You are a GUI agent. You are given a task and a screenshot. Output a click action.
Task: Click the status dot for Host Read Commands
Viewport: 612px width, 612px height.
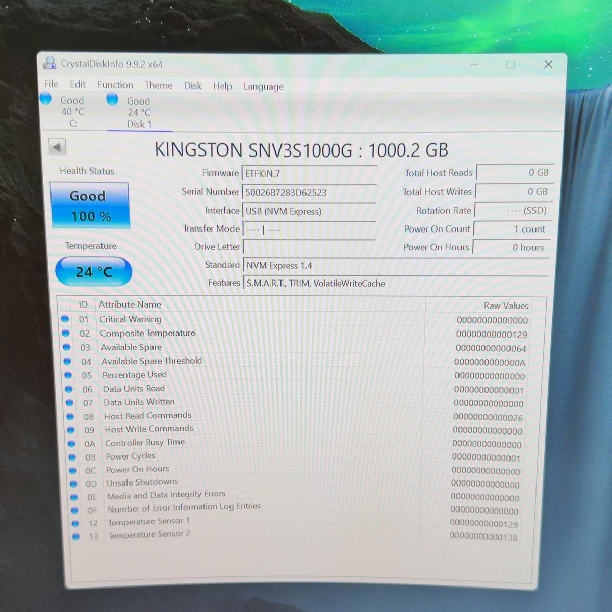(x=71, y=416)
